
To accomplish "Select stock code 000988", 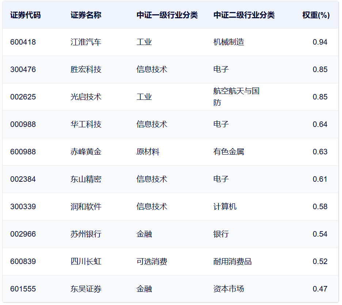I will point(23,124).
